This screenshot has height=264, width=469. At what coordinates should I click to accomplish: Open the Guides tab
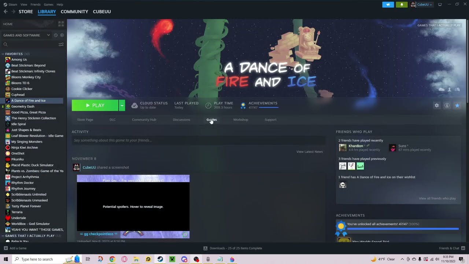click(x=211, y=120)
